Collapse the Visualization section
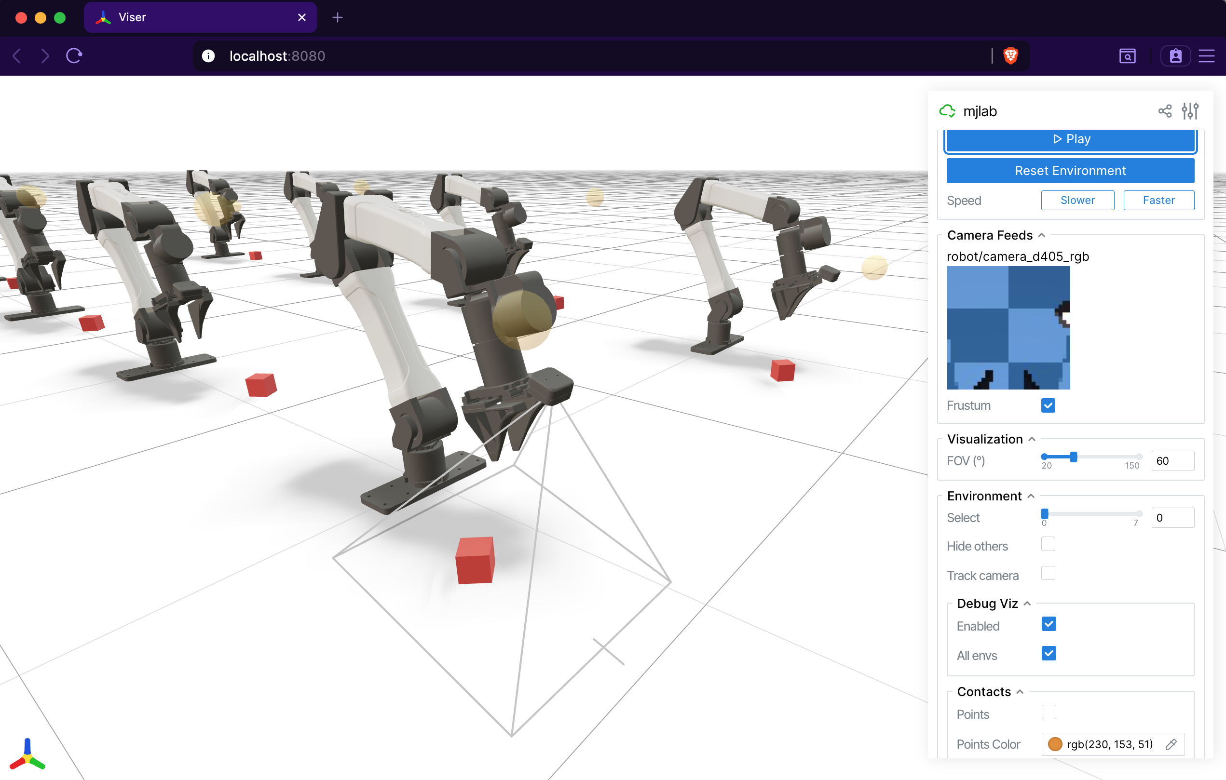Image resolution: width=1226 pixels, height=780 pixels. tap(1032, 439)
